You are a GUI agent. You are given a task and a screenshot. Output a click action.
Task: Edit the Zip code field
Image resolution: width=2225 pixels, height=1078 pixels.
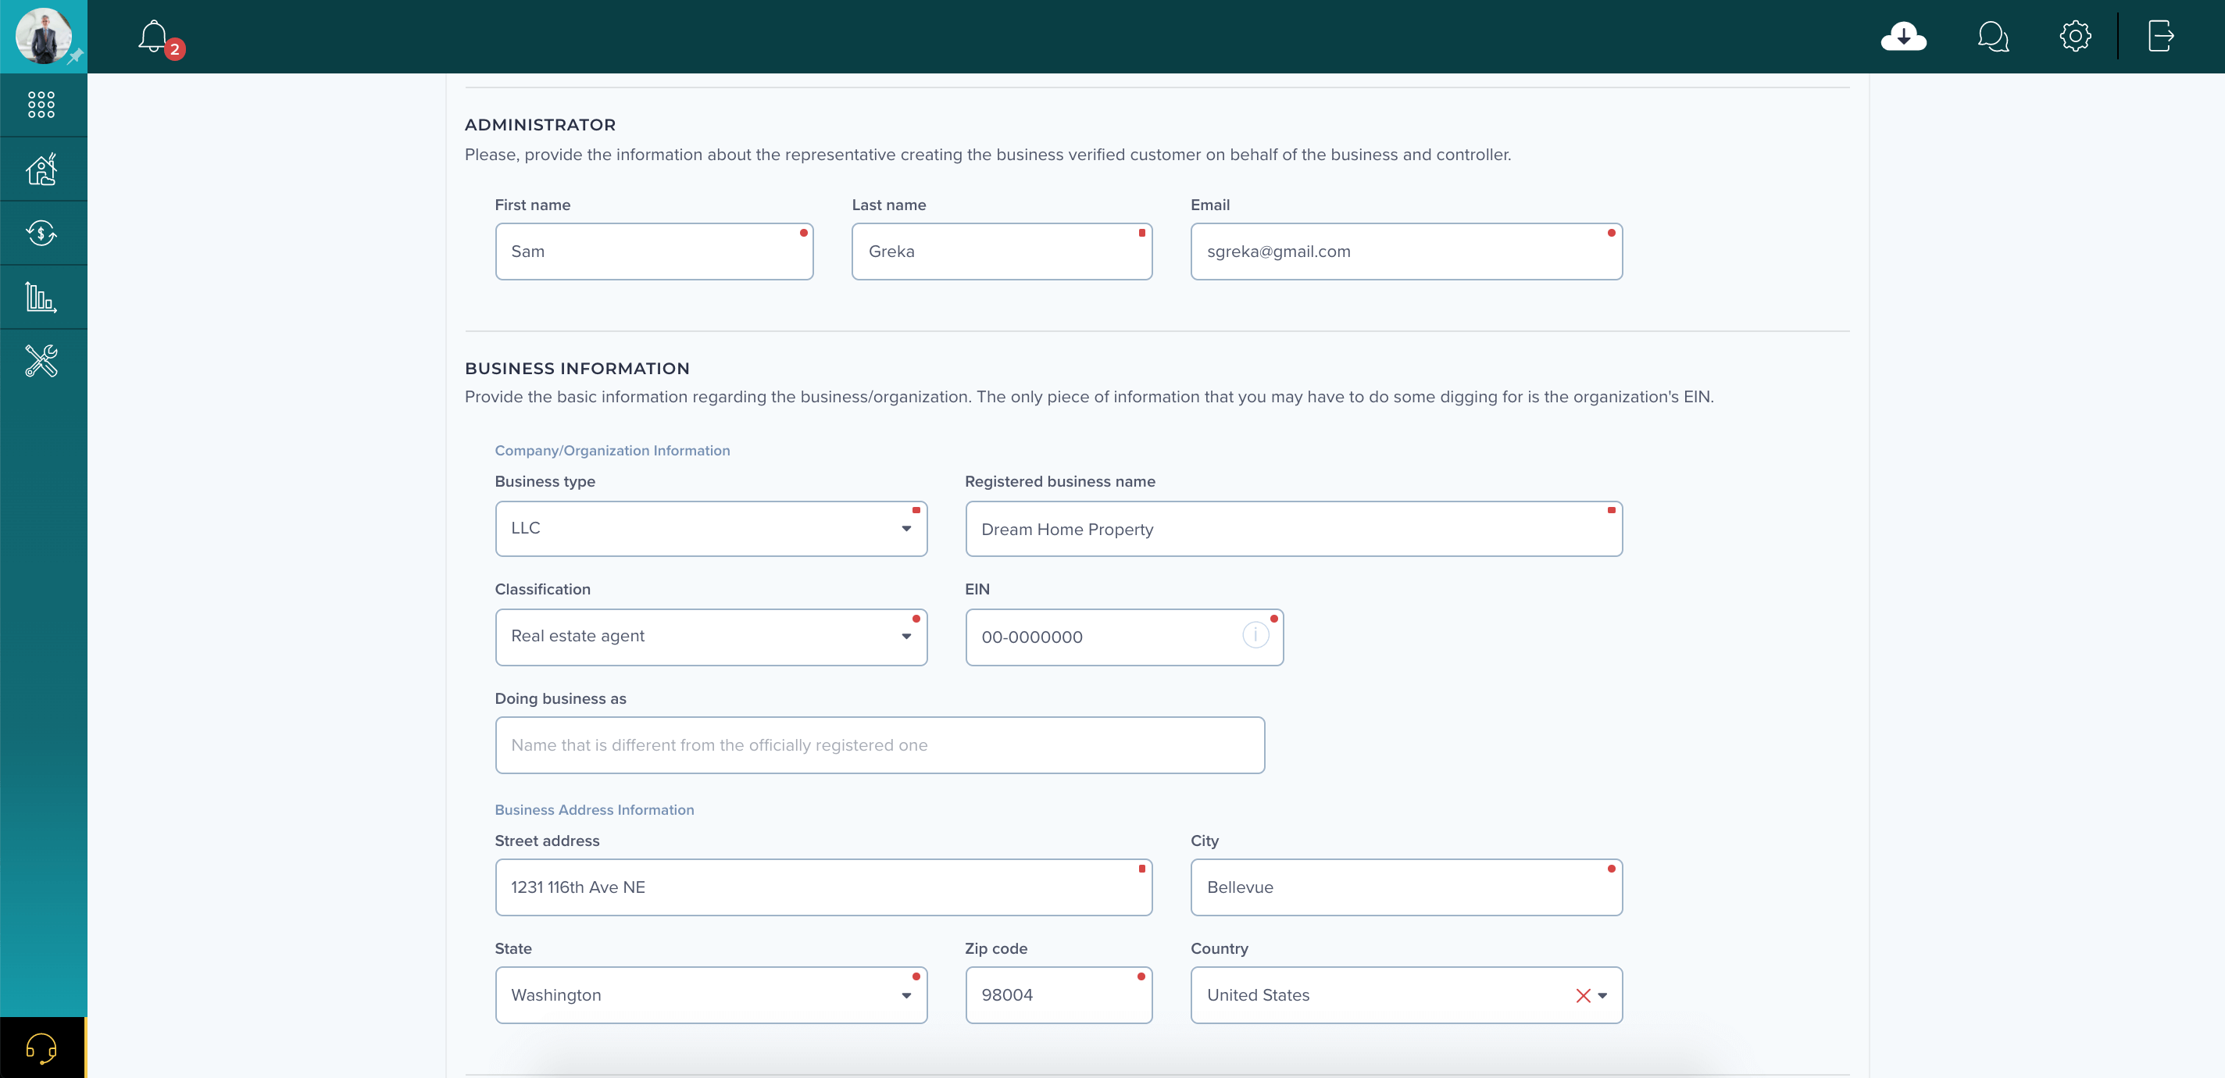[1059, 995]
